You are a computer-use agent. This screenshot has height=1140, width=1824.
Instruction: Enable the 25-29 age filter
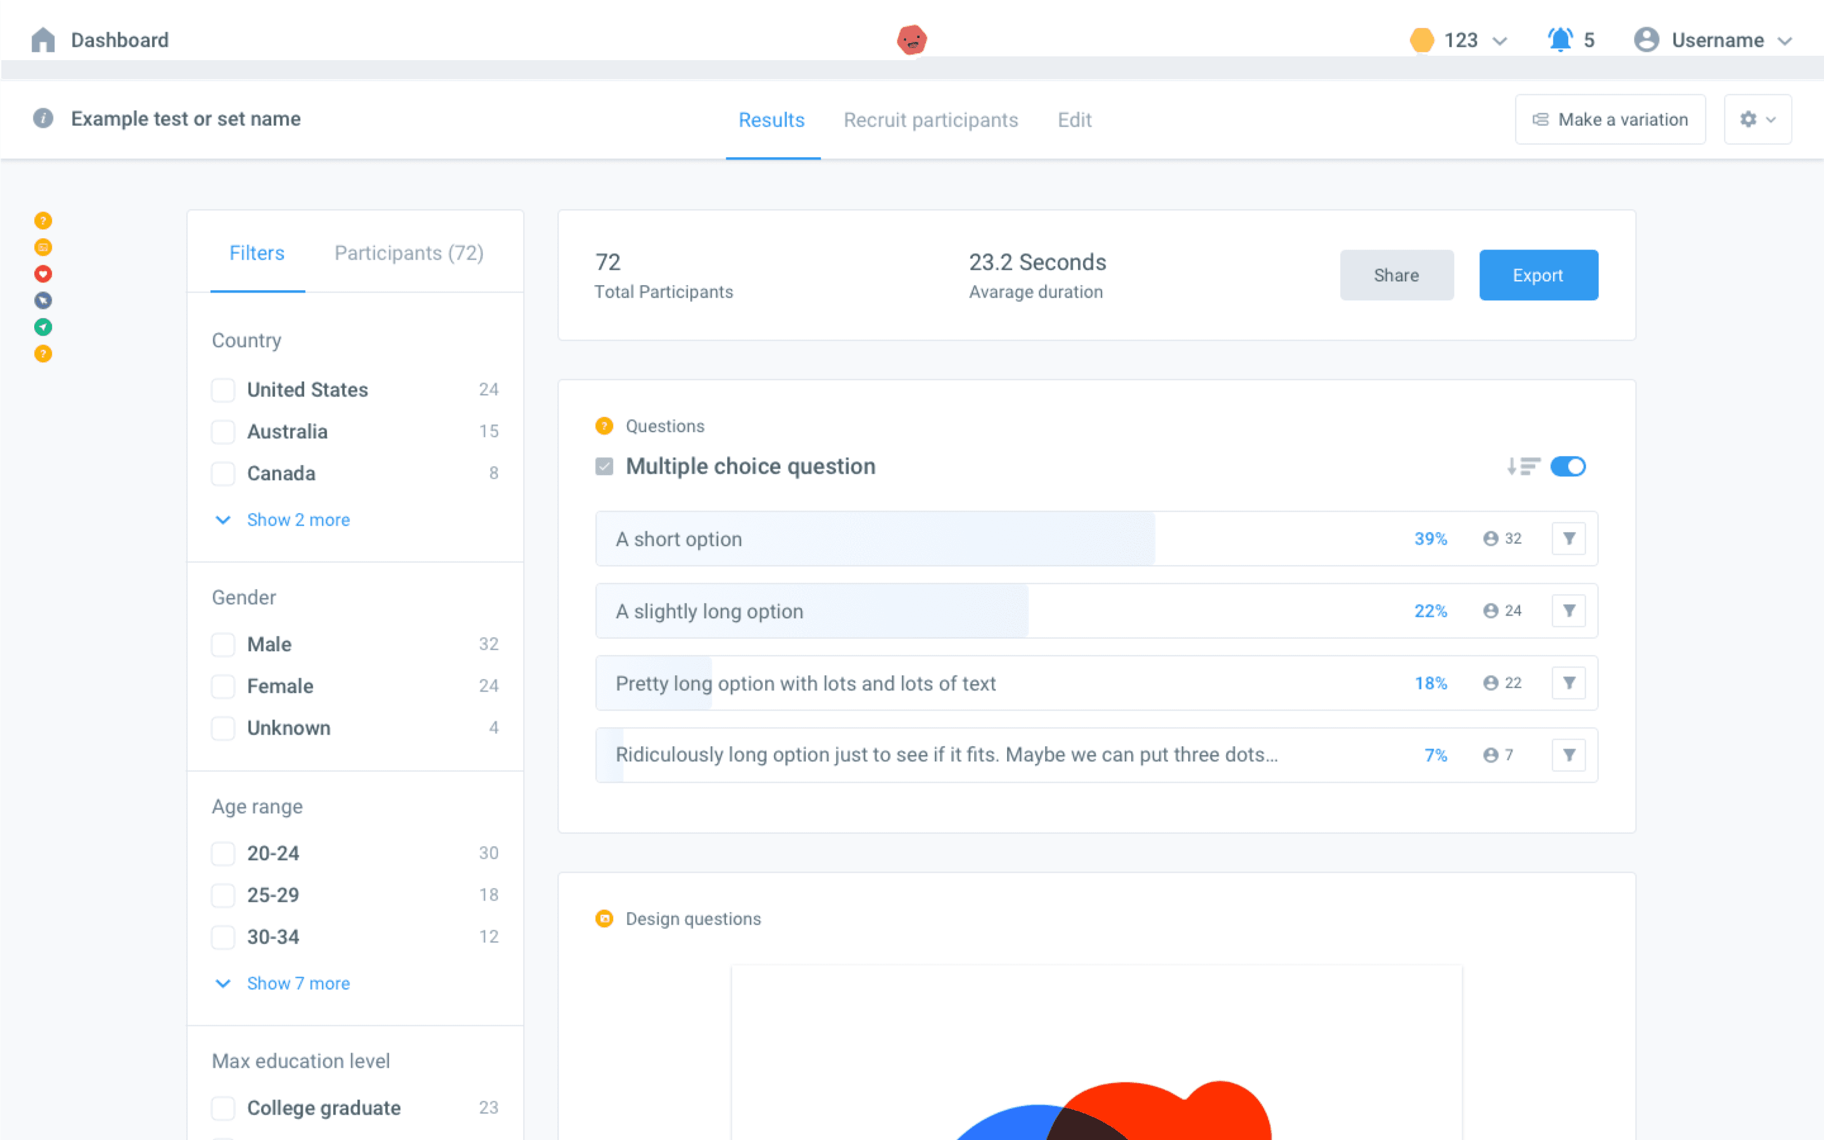tap(222, 896)
